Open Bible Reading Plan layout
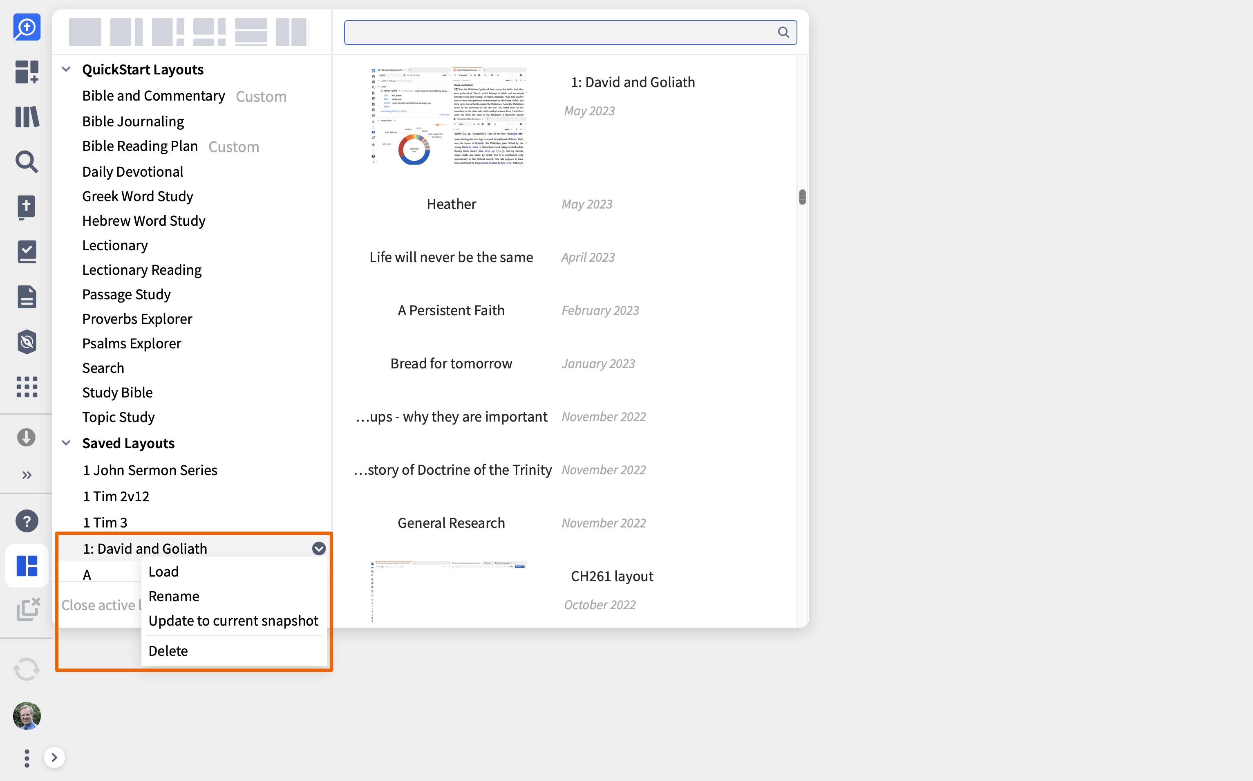Image resolution: width=1253 pixels, height=781 pixels. [140, 146]
